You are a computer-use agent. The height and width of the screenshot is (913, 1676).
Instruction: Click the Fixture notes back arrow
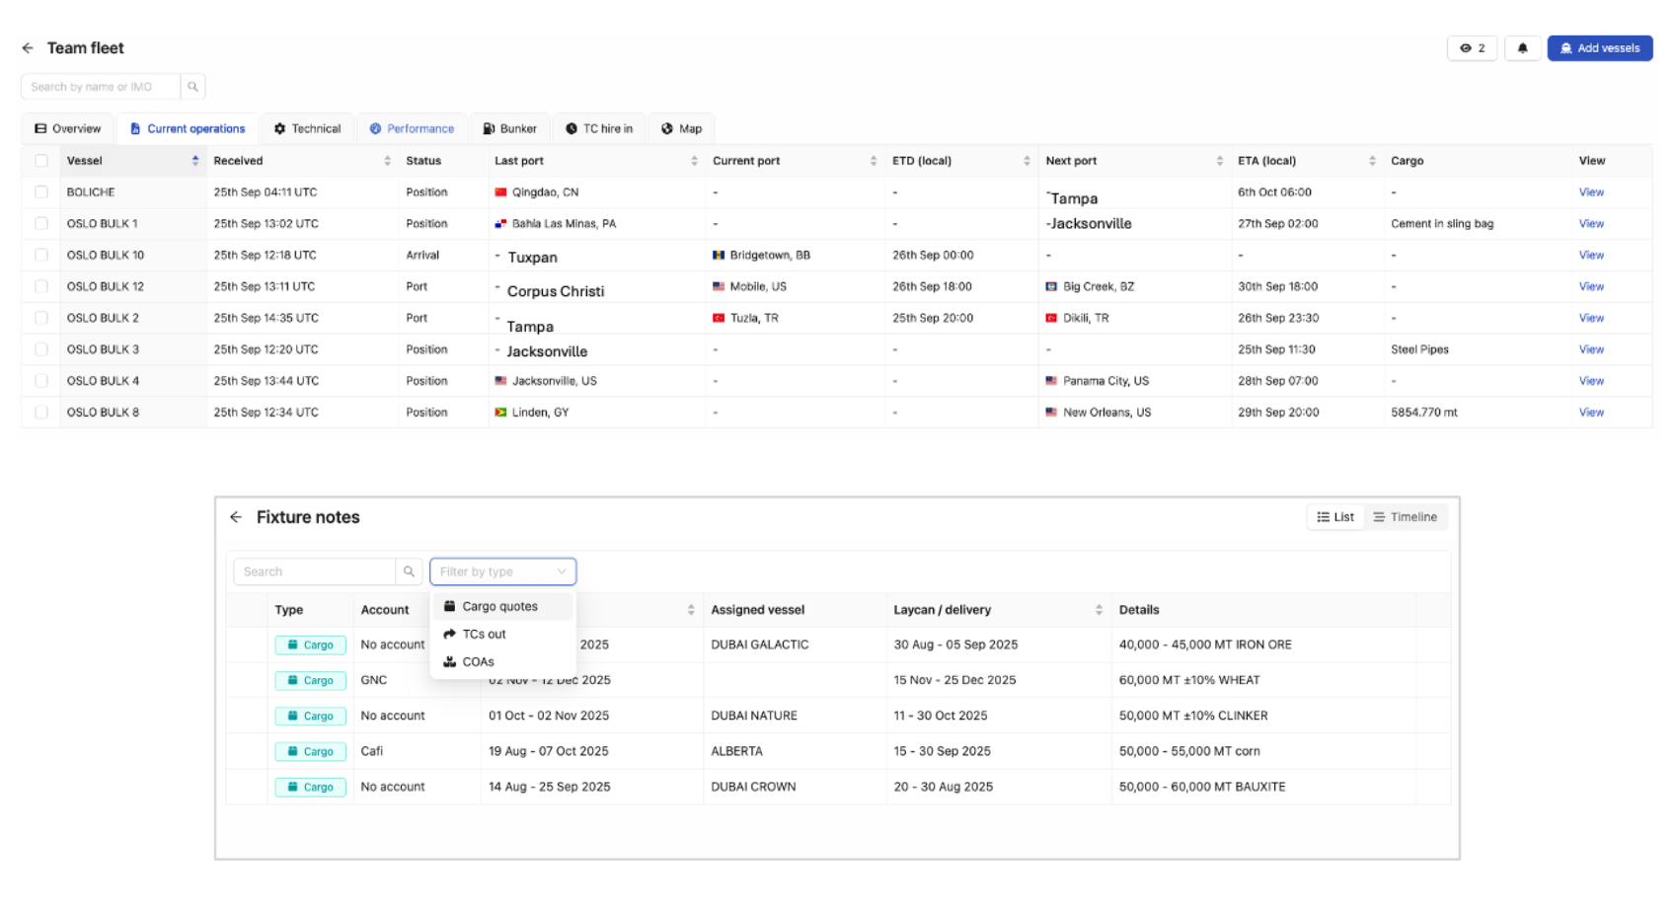pyautogui.click(x=236, y=517)
